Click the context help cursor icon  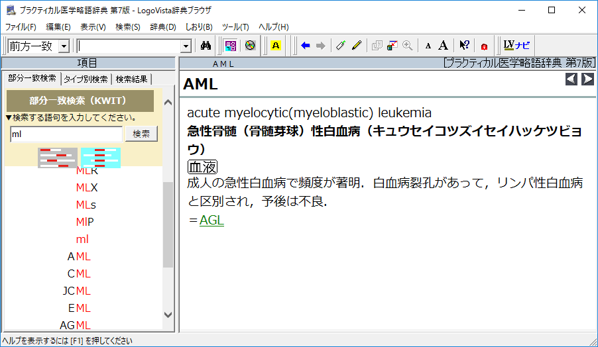[x=464, y=46]
